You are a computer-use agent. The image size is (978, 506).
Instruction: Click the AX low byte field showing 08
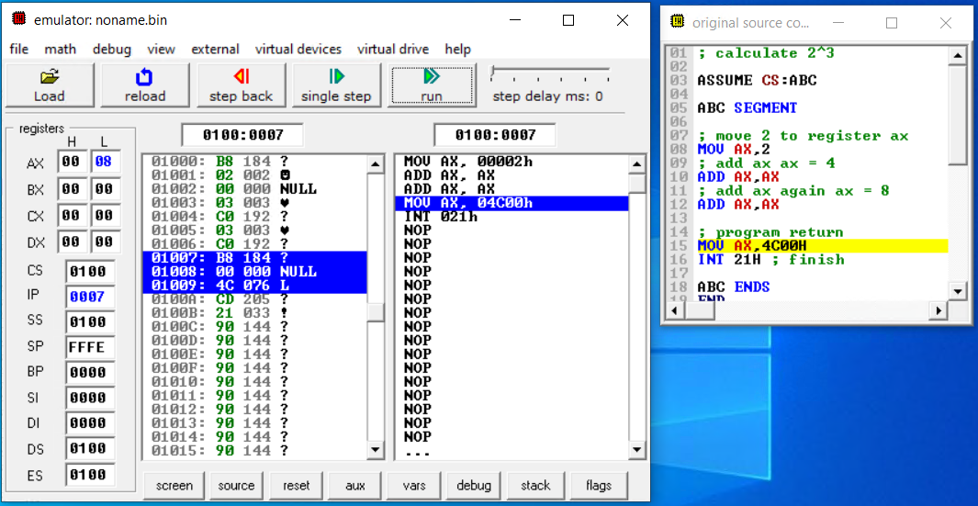click(x=106, y=163)
